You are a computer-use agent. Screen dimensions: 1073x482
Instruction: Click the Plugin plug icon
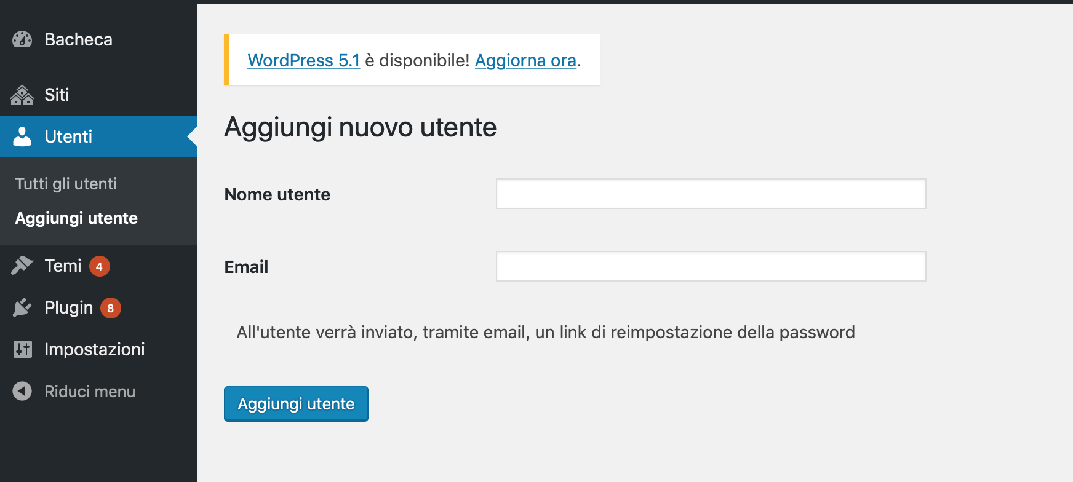22,307
